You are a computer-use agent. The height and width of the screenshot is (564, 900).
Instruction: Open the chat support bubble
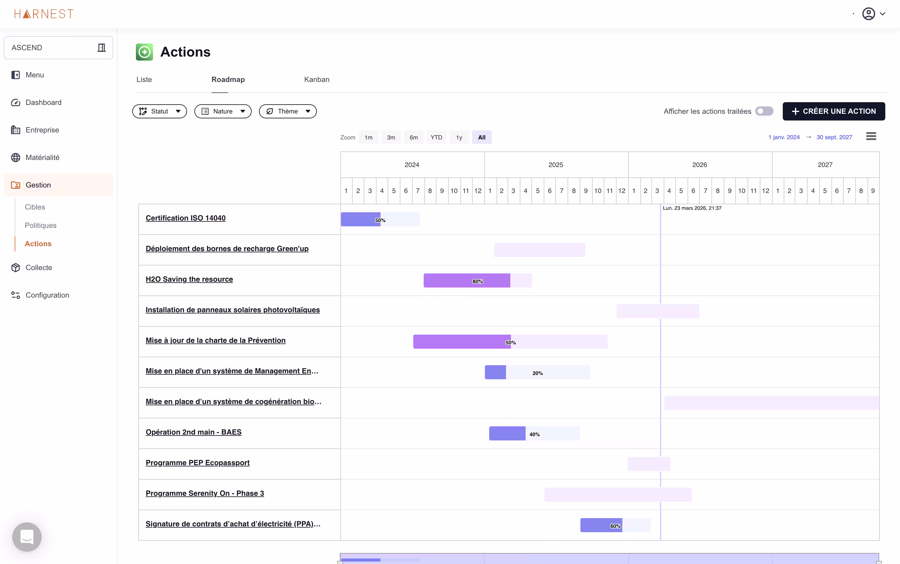pos(27,537)
